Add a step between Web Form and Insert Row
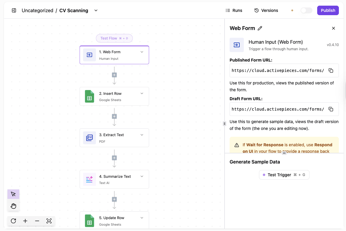The image size is (346, 231). (114, 75)
